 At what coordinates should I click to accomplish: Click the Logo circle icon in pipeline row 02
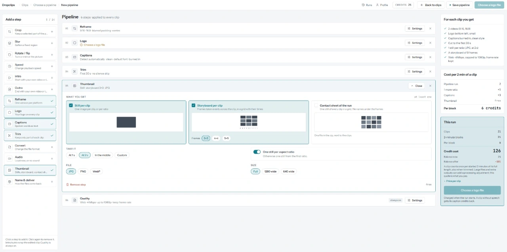pos(74,43)
